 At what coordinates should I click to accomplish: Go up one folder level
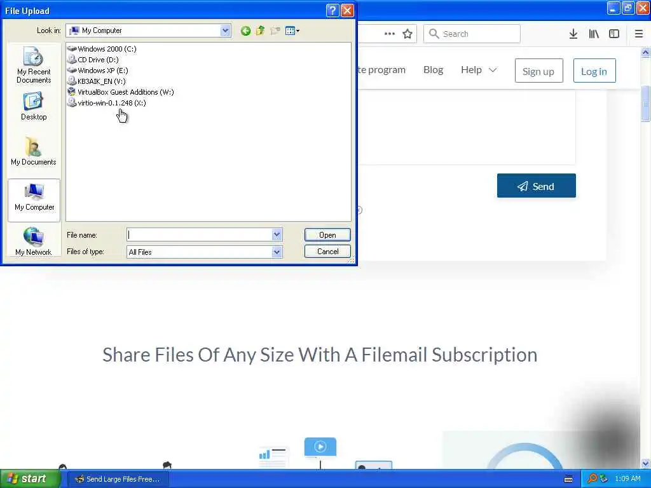coord(260,30)
